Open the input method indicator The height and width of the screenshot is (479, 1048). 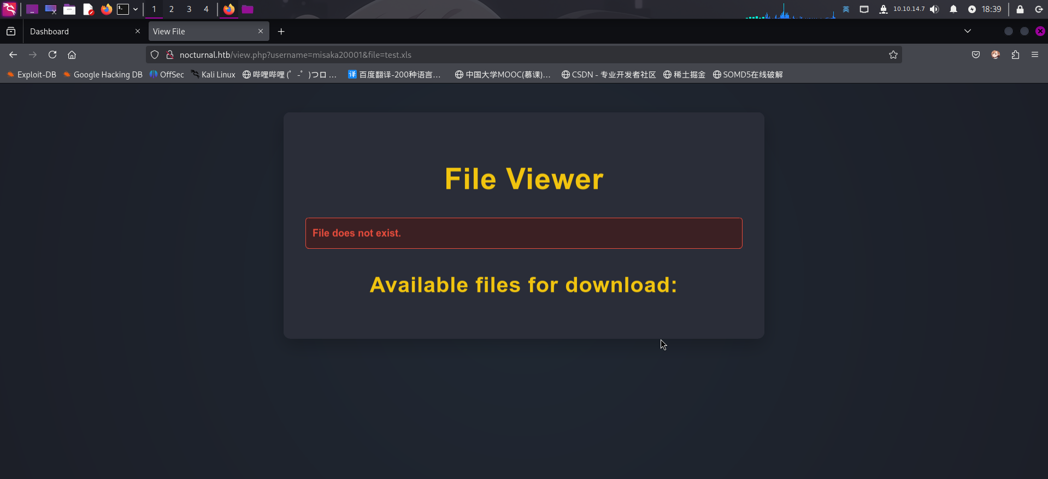tap(846, 9)
